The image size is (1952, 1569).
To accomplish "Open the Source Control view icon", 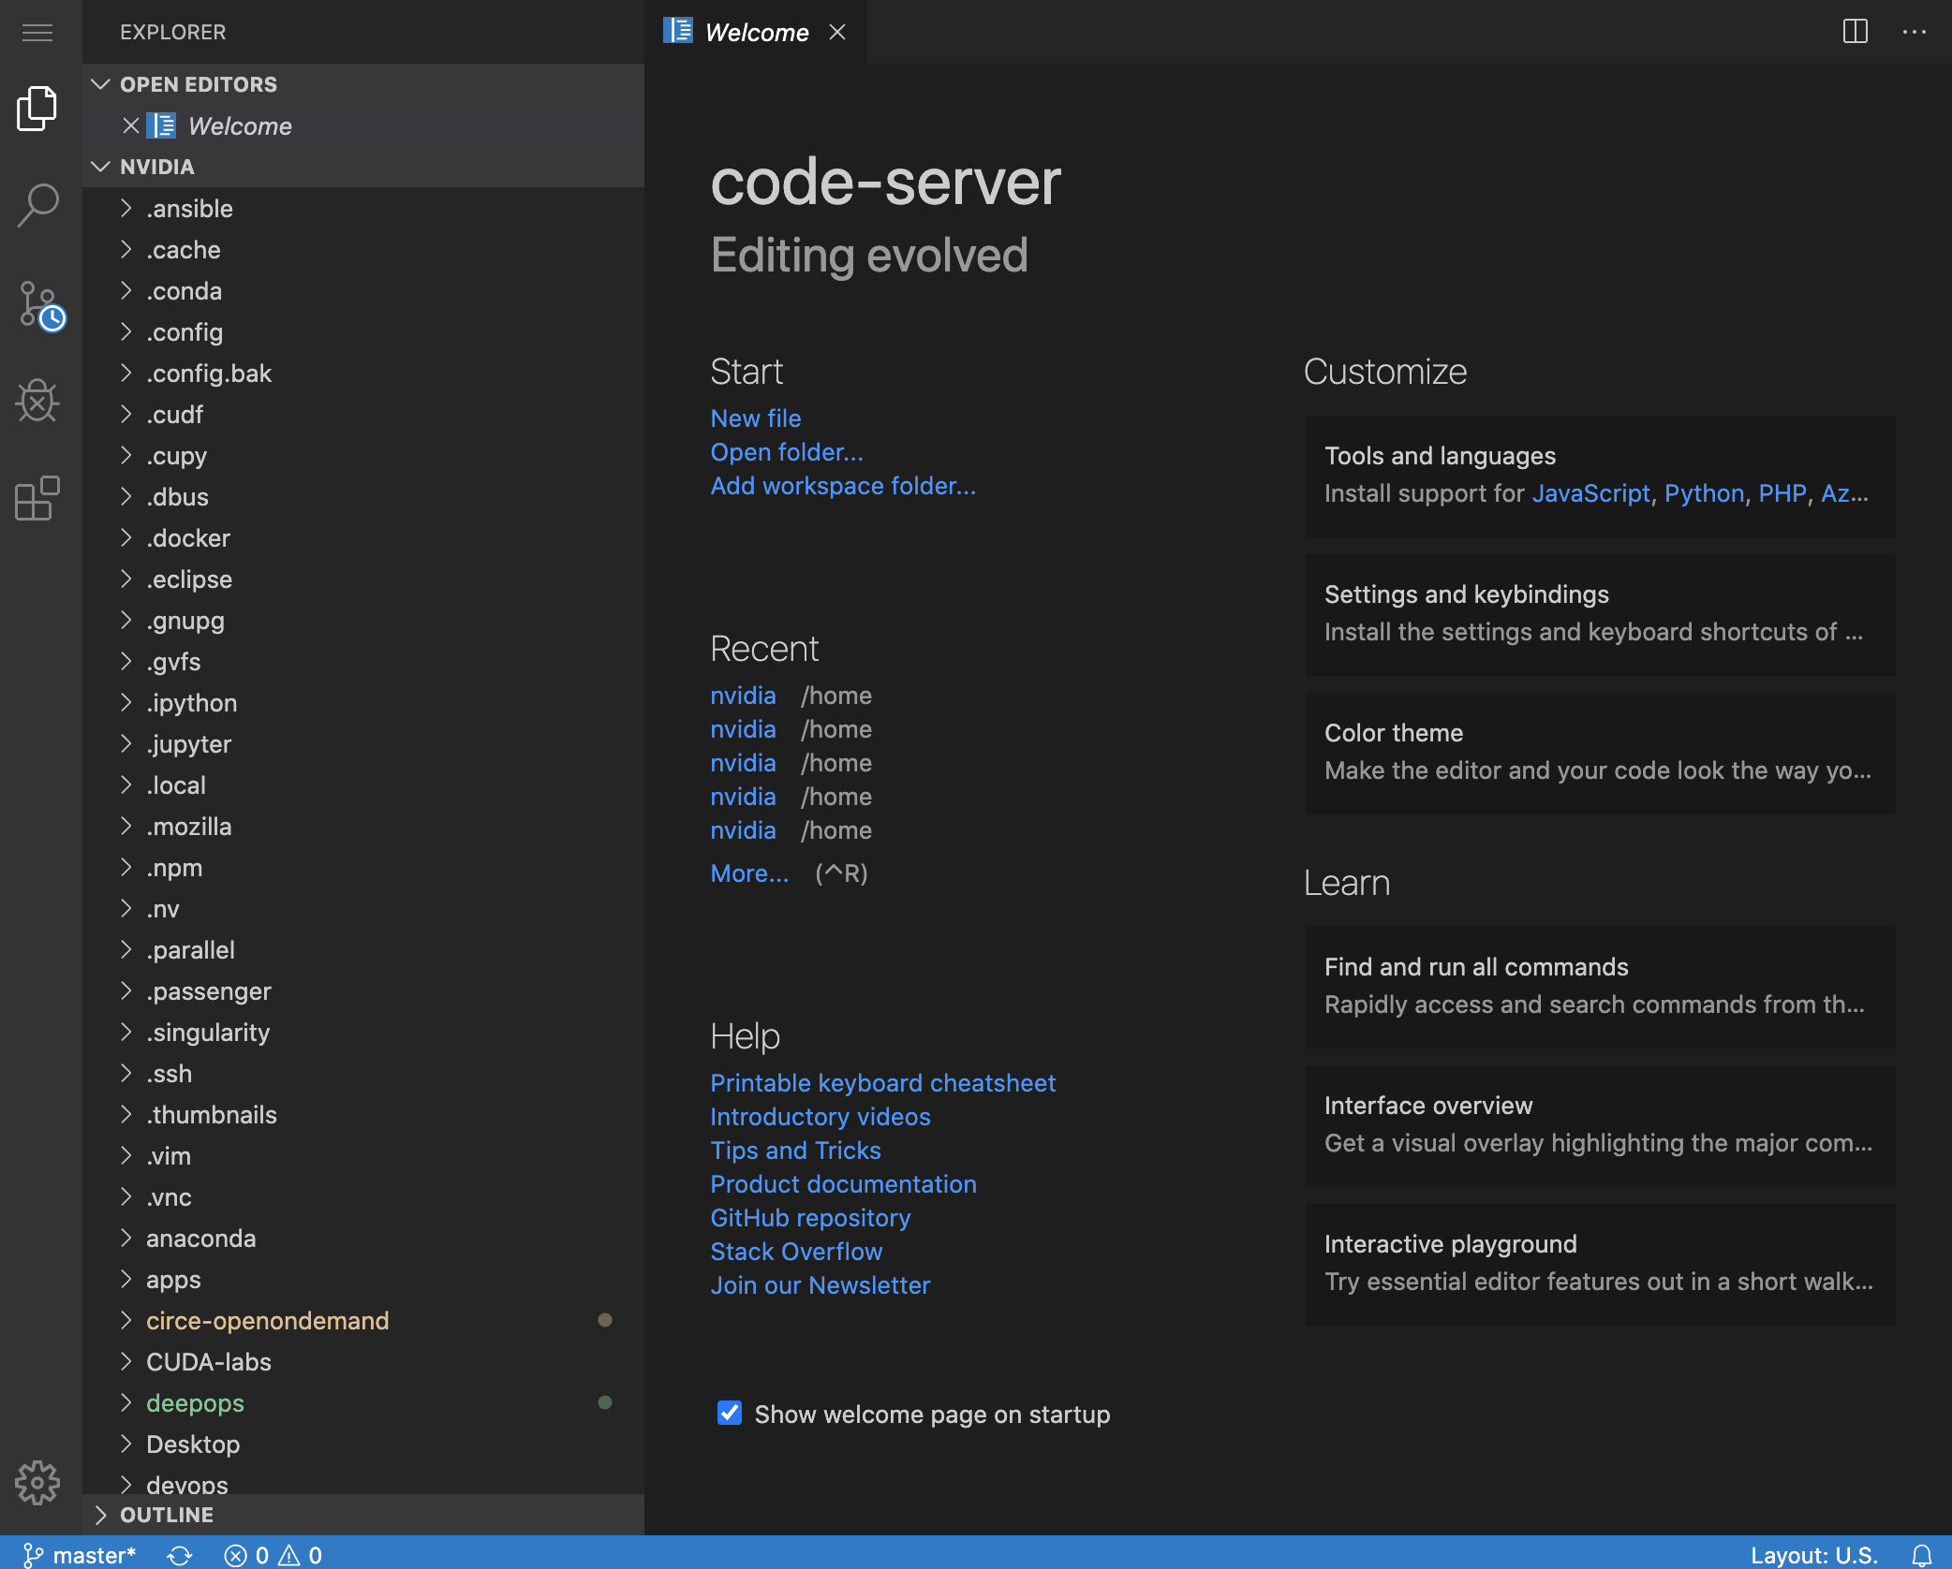I will pos(41,305).
